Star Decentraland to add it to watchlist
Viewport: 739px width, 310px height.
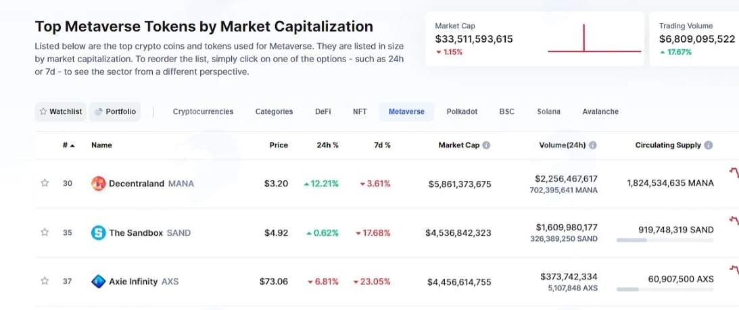coord(45,183)
